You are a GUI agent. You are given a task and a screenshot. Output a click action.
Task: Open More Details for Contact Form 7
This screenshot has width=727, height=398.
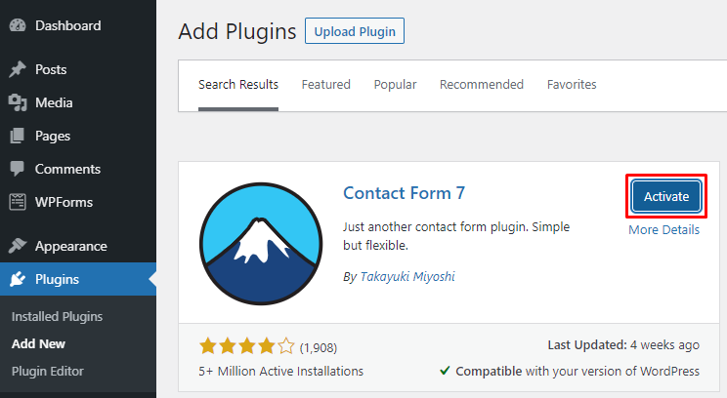pos(663,230)
